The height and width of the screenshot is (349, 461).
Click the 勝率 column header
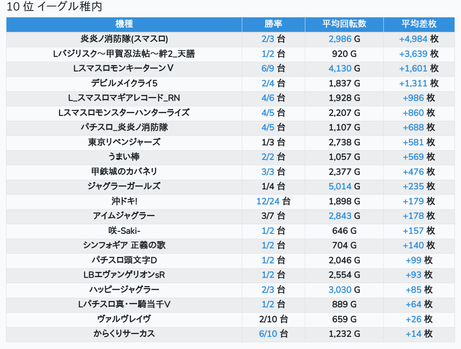tap(273, 24)
